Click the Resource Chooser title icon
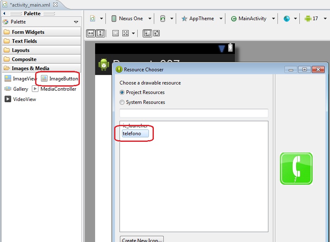The height and width of the screenshot is (242, 330). tap(119, 70)
